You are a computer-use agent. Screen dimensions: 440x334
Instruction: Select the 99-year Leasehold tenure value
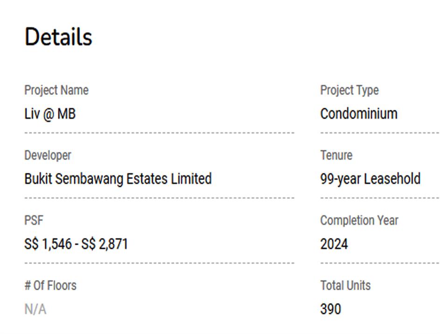(x=370, y=179)
